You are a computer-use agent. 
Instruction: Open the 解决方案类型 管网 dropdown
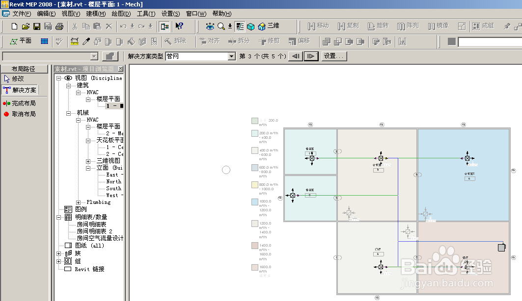click(x=232, y=56)
